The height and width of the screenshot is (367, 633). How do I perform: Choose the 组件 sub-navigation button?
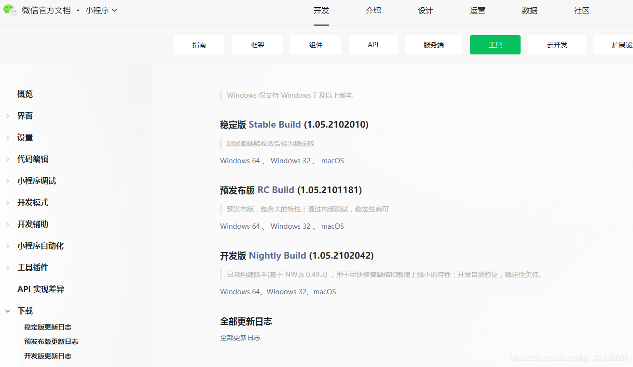[x=316, y=45]
